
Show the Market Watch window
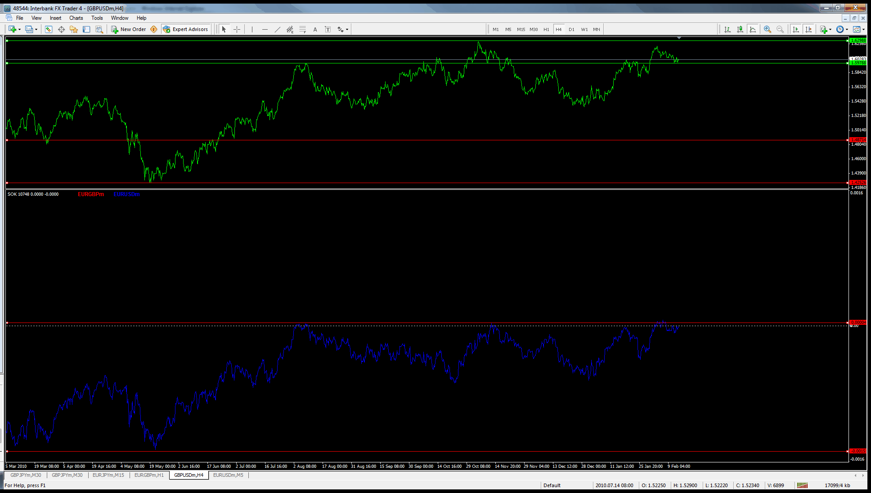tap(49, 29)
